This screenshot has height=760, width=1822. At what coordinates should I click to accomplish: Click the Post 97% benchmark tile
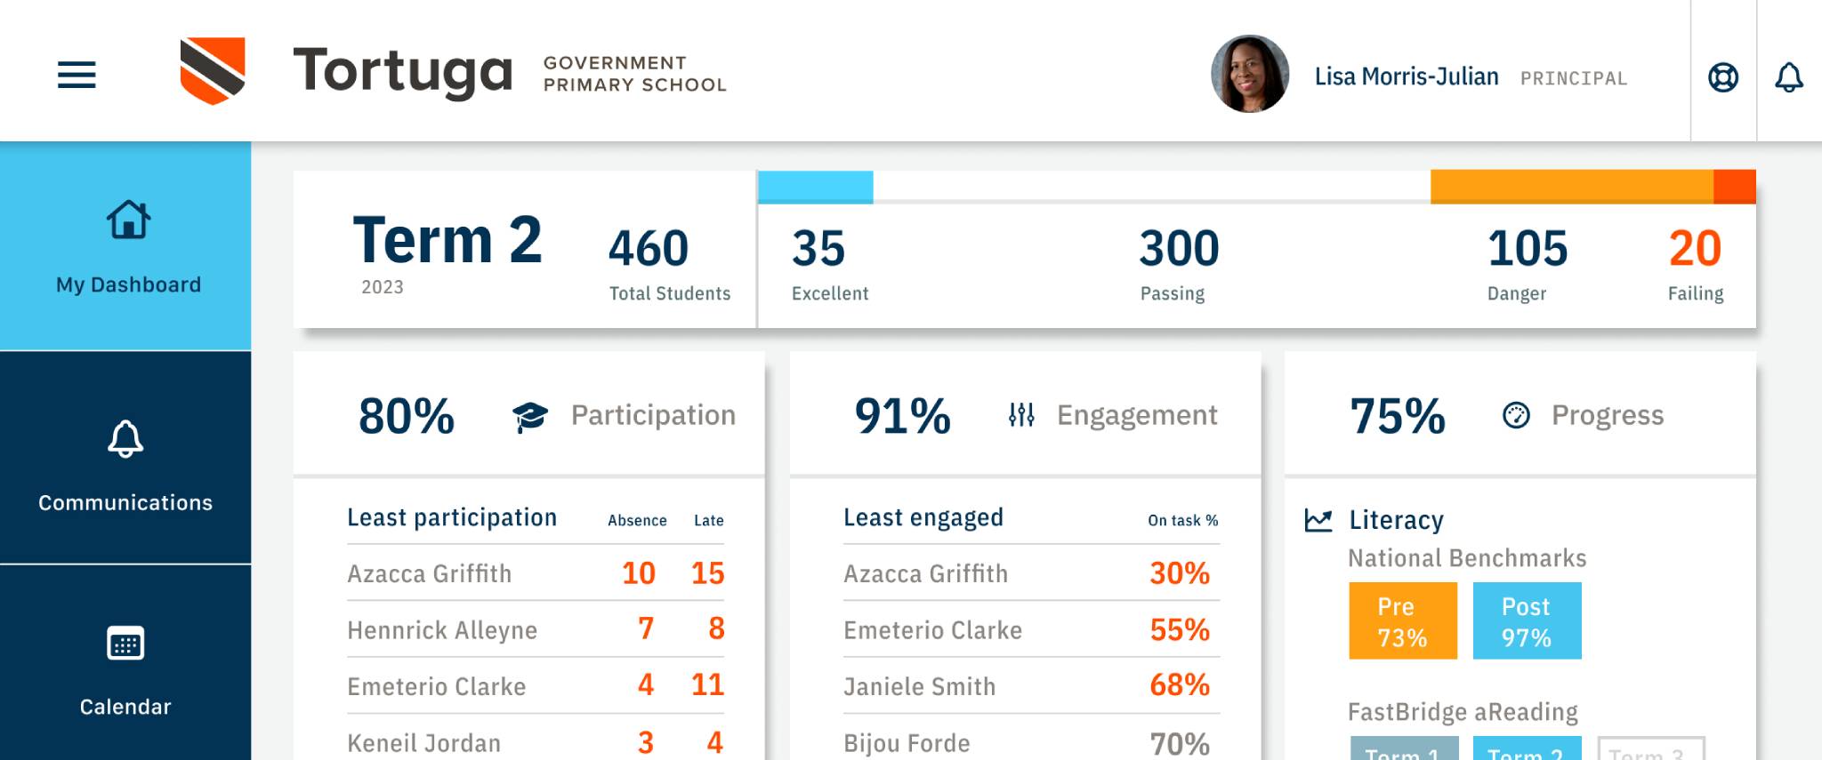pyautogui.click(x=1527, y=621)
